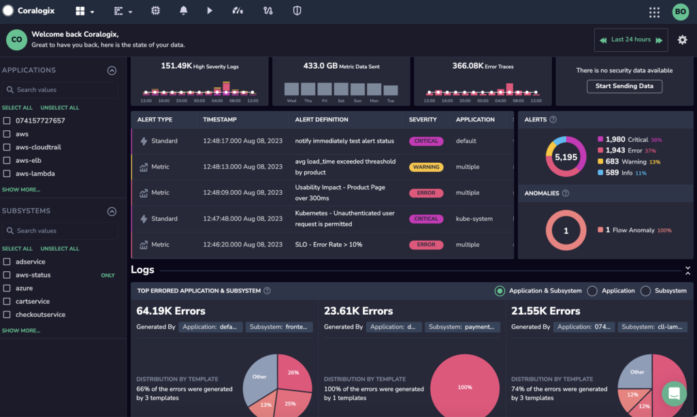Open the chip-shaped icon in top navigation
This screenshot has height=417, width=697.
[155, 11]
